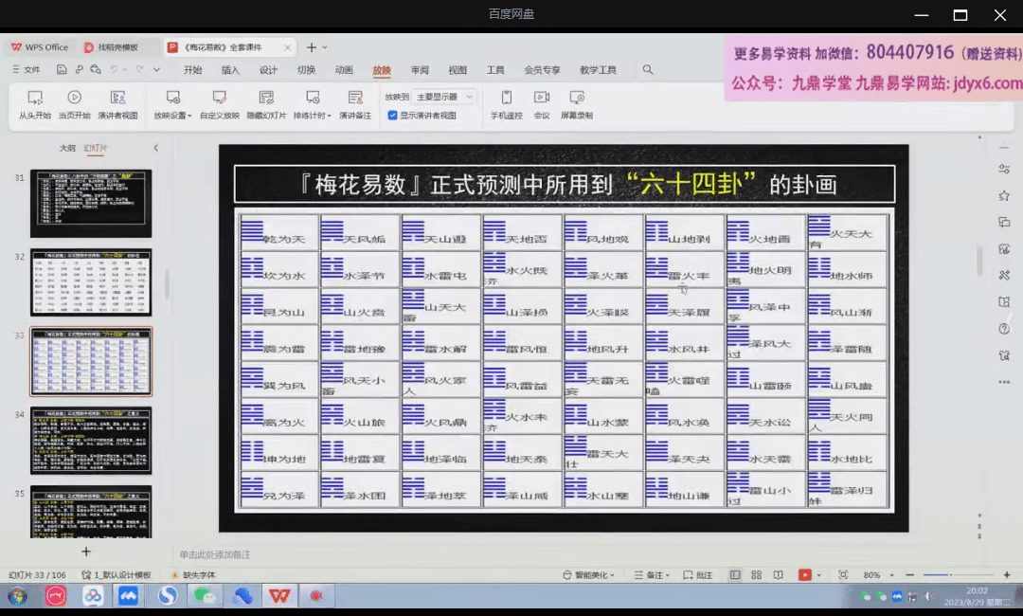Start slideshow from beginning (从头开始)
1023x616 pixels.
tap(35, 104)
